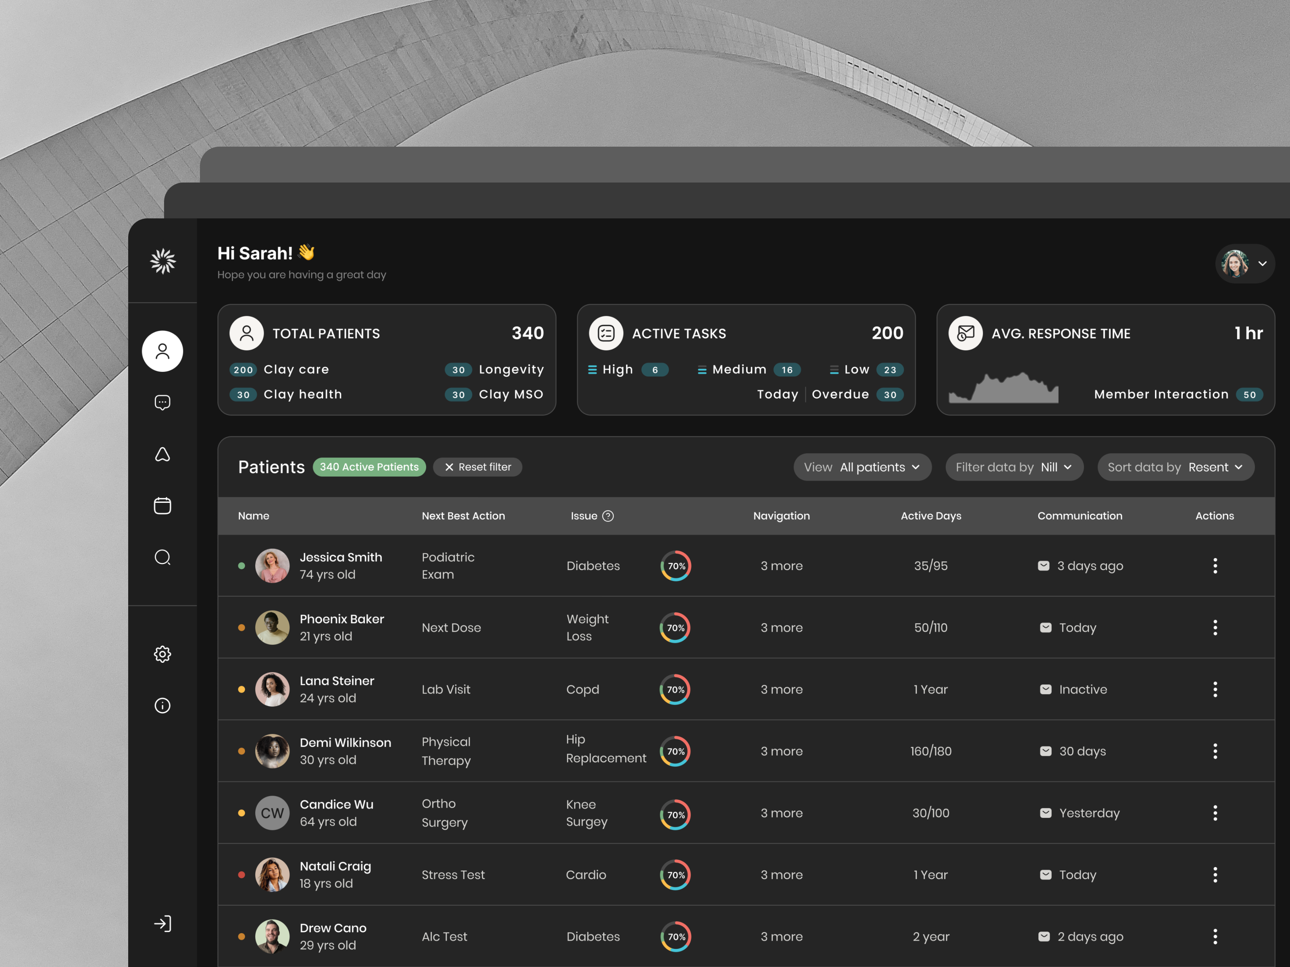Click Drew Cano's profile photo thumbnail
The width and height of the screenshot is (1290, 967).
pyautogui.click(x=272, y=936)
